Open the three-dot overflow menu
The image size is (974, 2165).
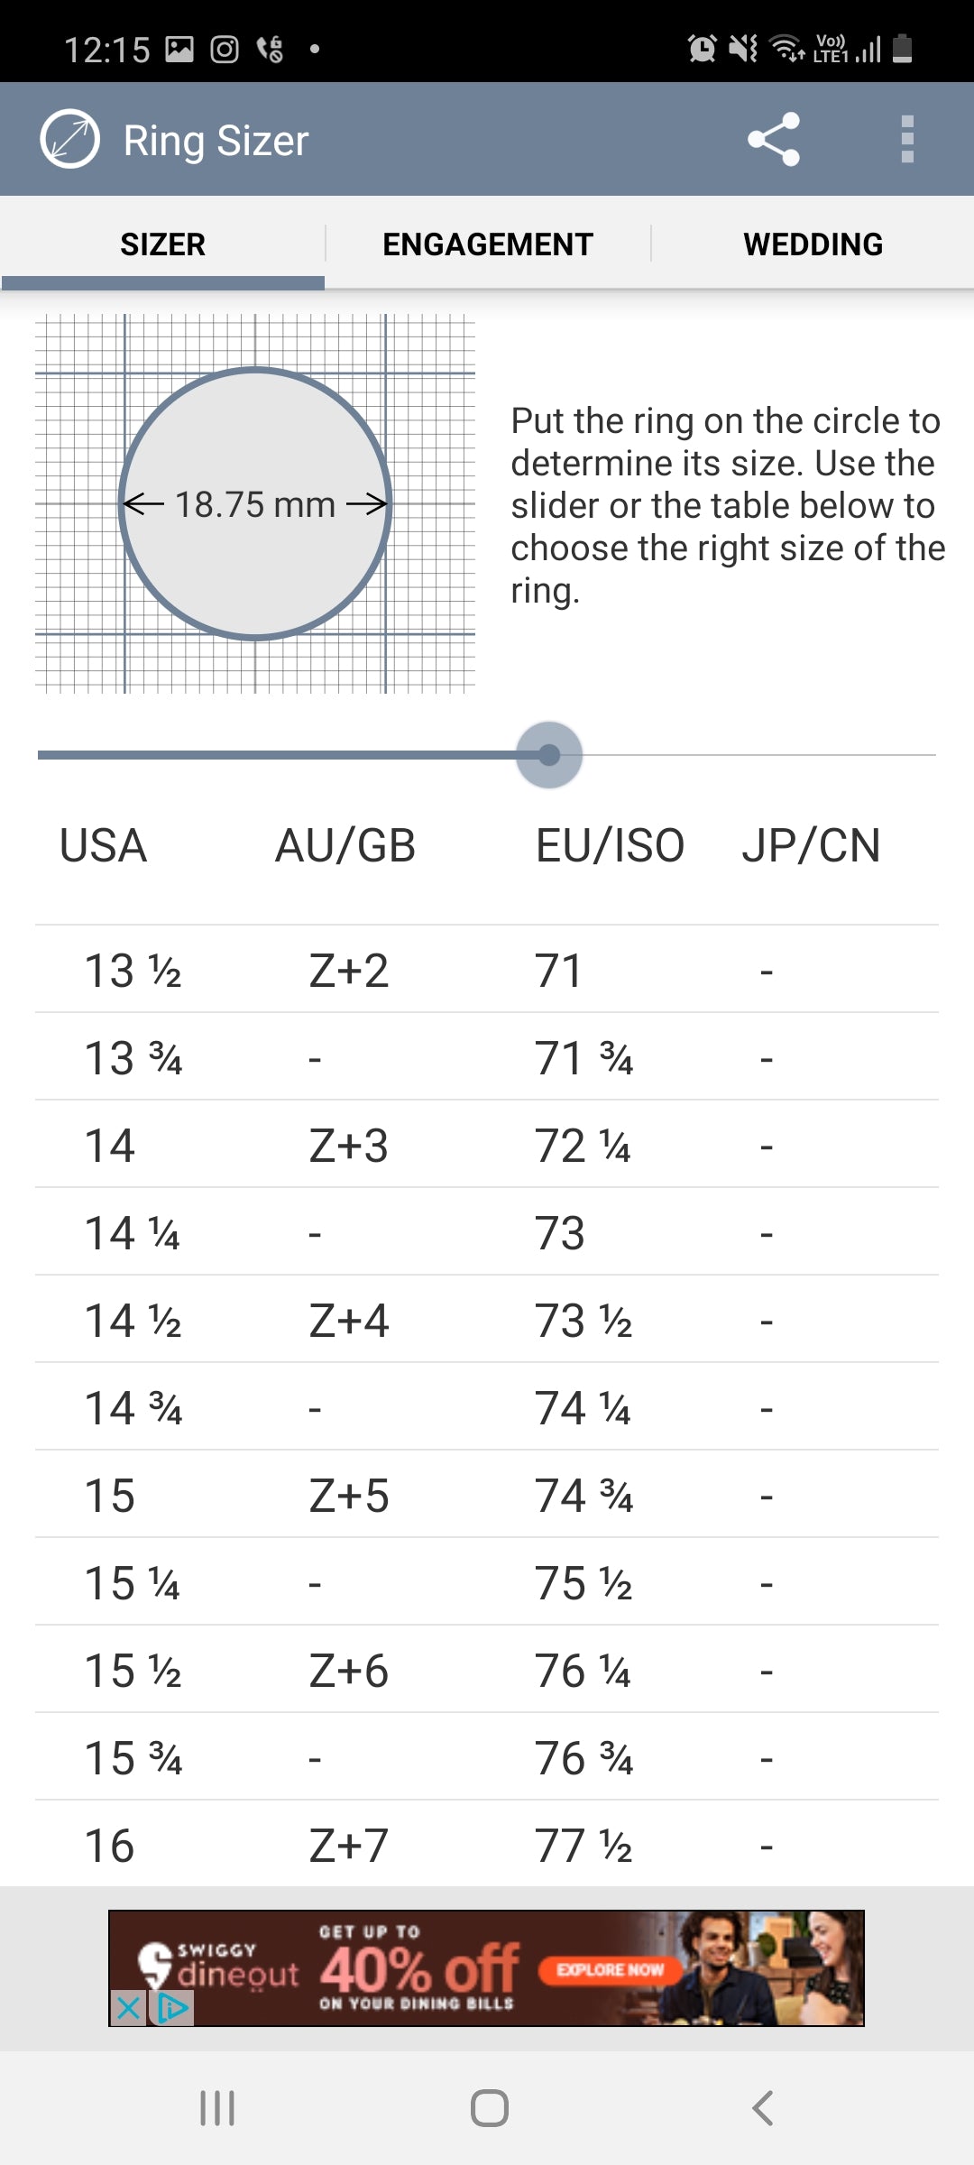pyautogui.click(x=907, y=140)
